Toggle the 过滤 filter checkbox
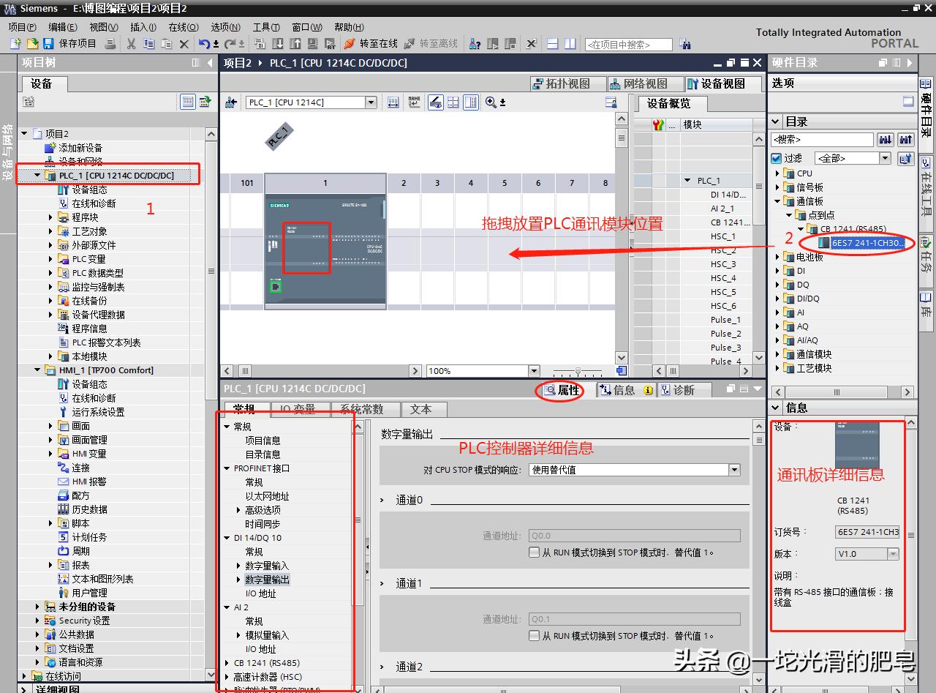Viewport: 936px width, 693px height. (777, 158)
